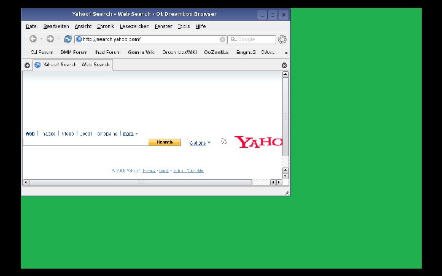
Task: Click the Legal footer link
Action: click(x=164, y=171)
